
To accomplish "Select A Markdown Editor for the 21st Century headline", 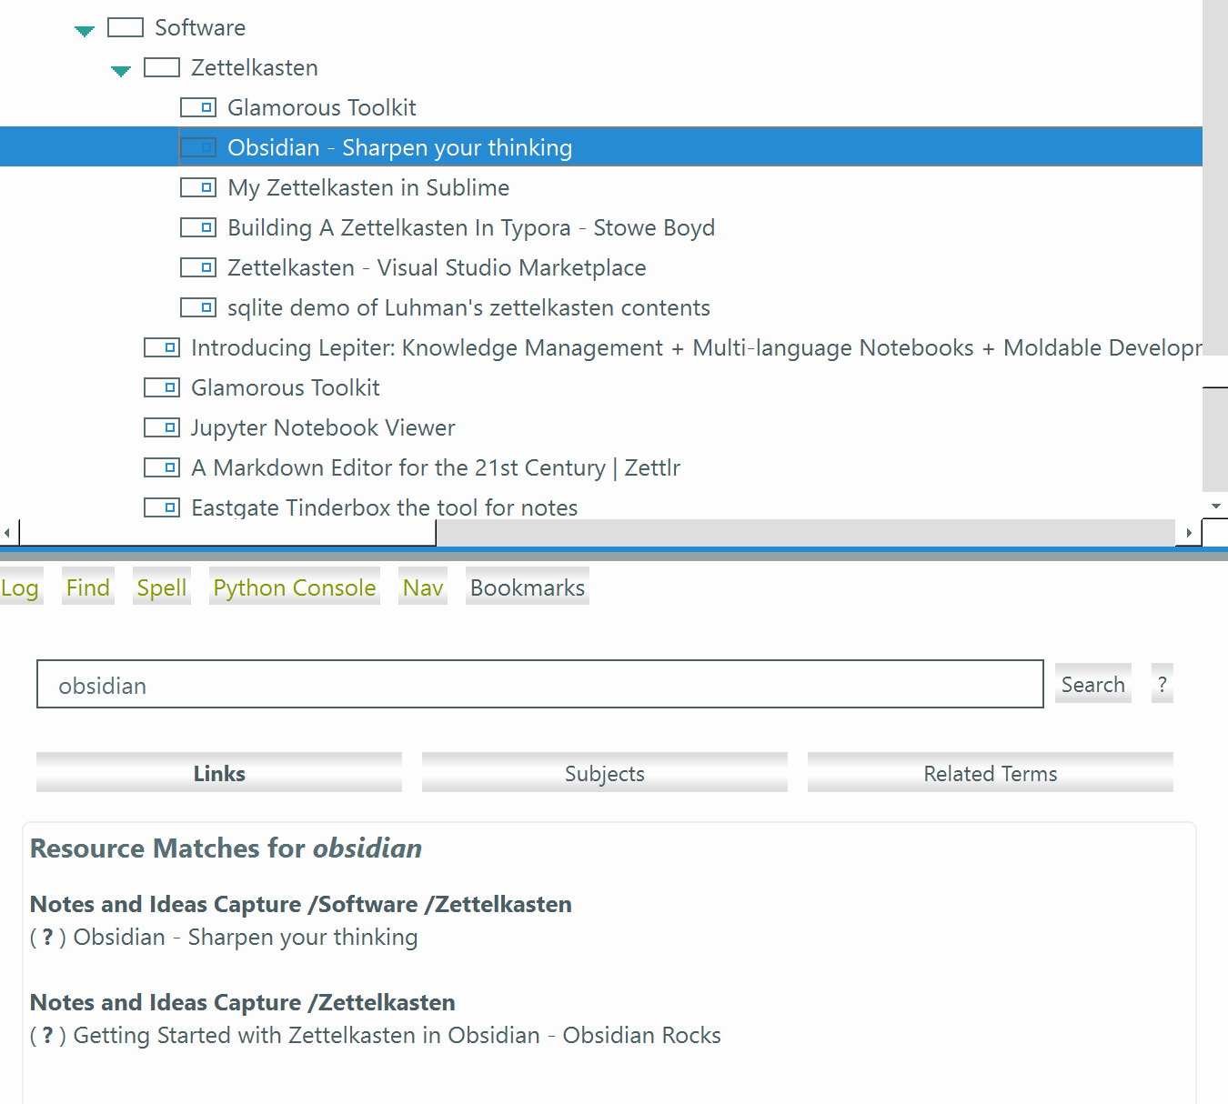I will [x=436, y=467].
